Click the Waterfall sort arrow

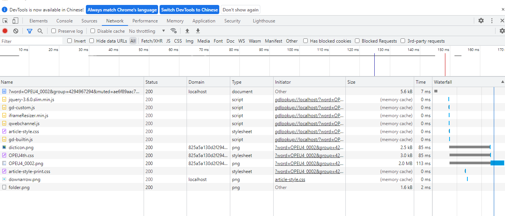coord(502,82)
